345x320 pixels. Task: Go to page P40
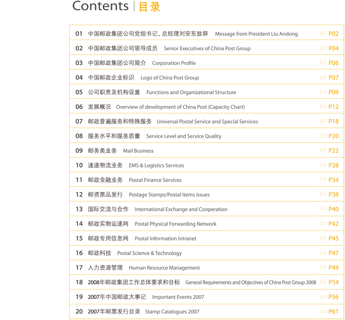pos(333,209)
